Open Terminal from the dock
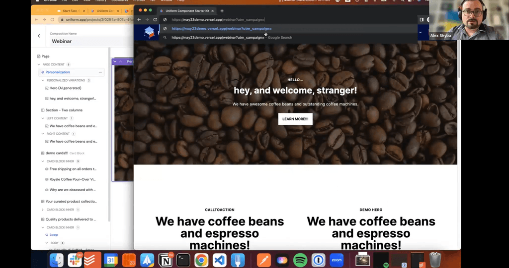509x268 pixels. coord(183,260)
